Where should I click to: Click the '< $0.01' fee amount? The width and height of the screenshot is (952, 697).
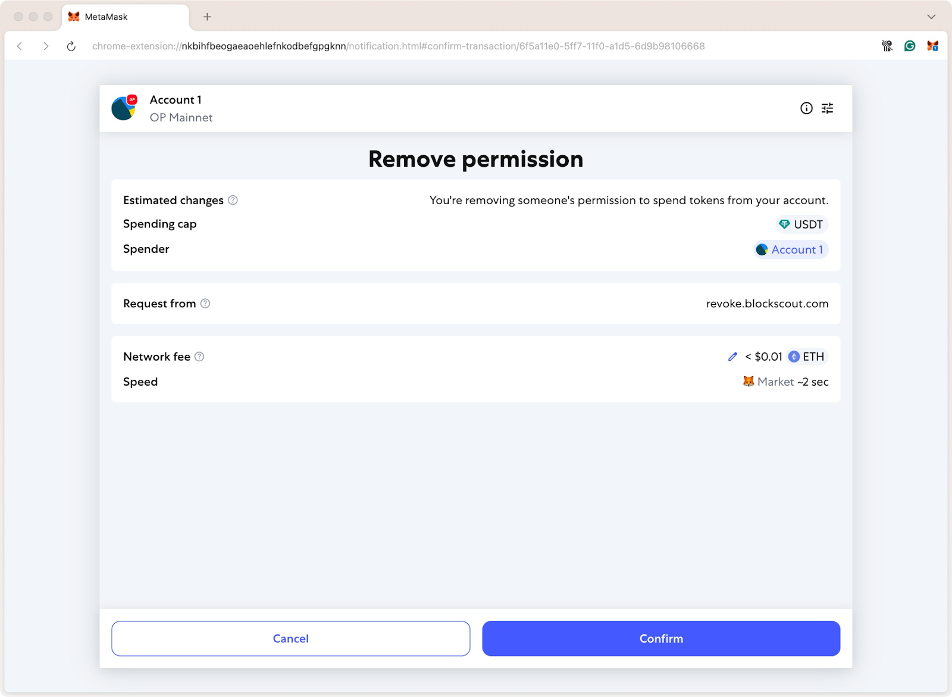tap(763, 357)
